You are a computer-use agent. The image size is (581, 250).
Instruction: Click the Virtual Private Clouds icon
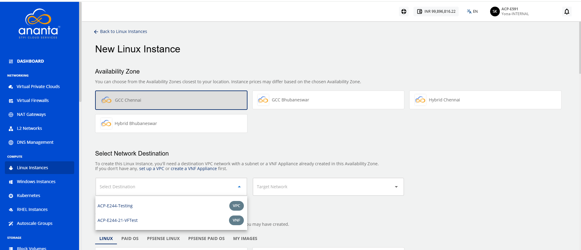(11, 87)
